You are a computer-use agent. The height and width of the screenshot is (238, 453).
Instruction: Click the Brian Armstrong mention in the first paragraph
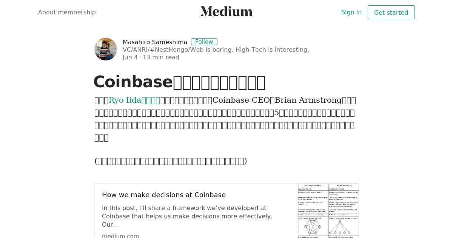[308, 100]
